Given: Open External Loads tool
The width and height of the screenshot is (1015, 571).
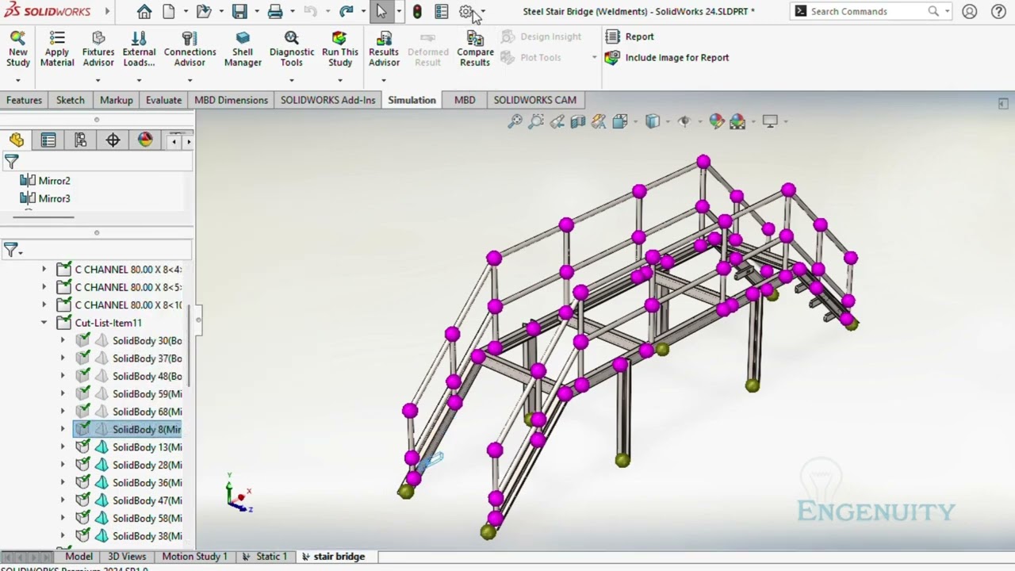Looking at the screenshot, I should click(x=139, y=49).
